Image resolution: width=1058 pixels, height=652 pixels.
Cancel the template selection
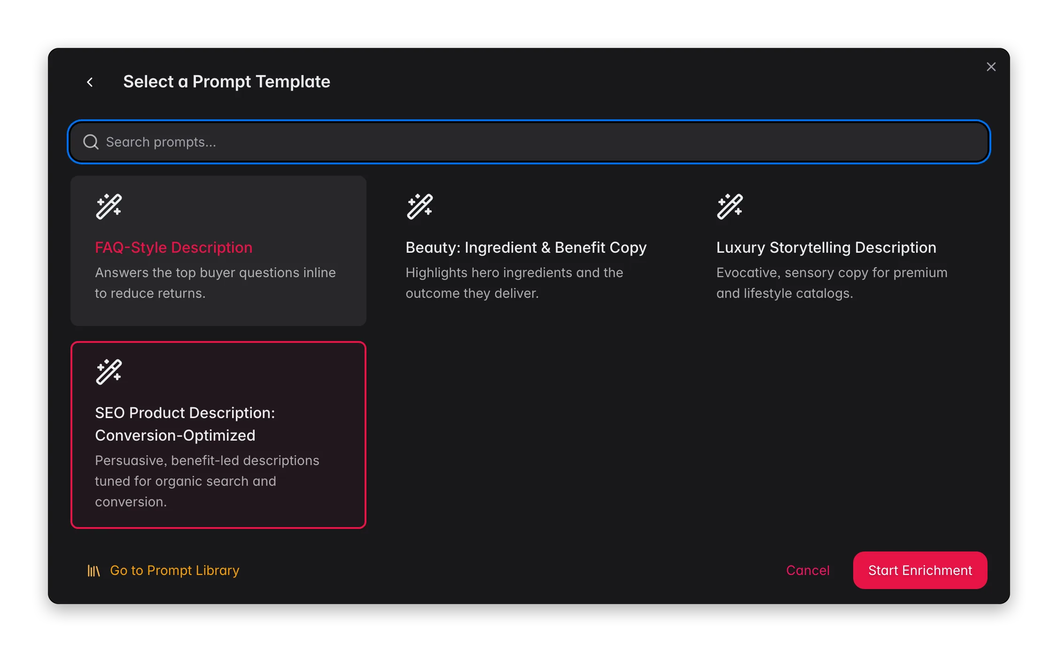[808, 570]
